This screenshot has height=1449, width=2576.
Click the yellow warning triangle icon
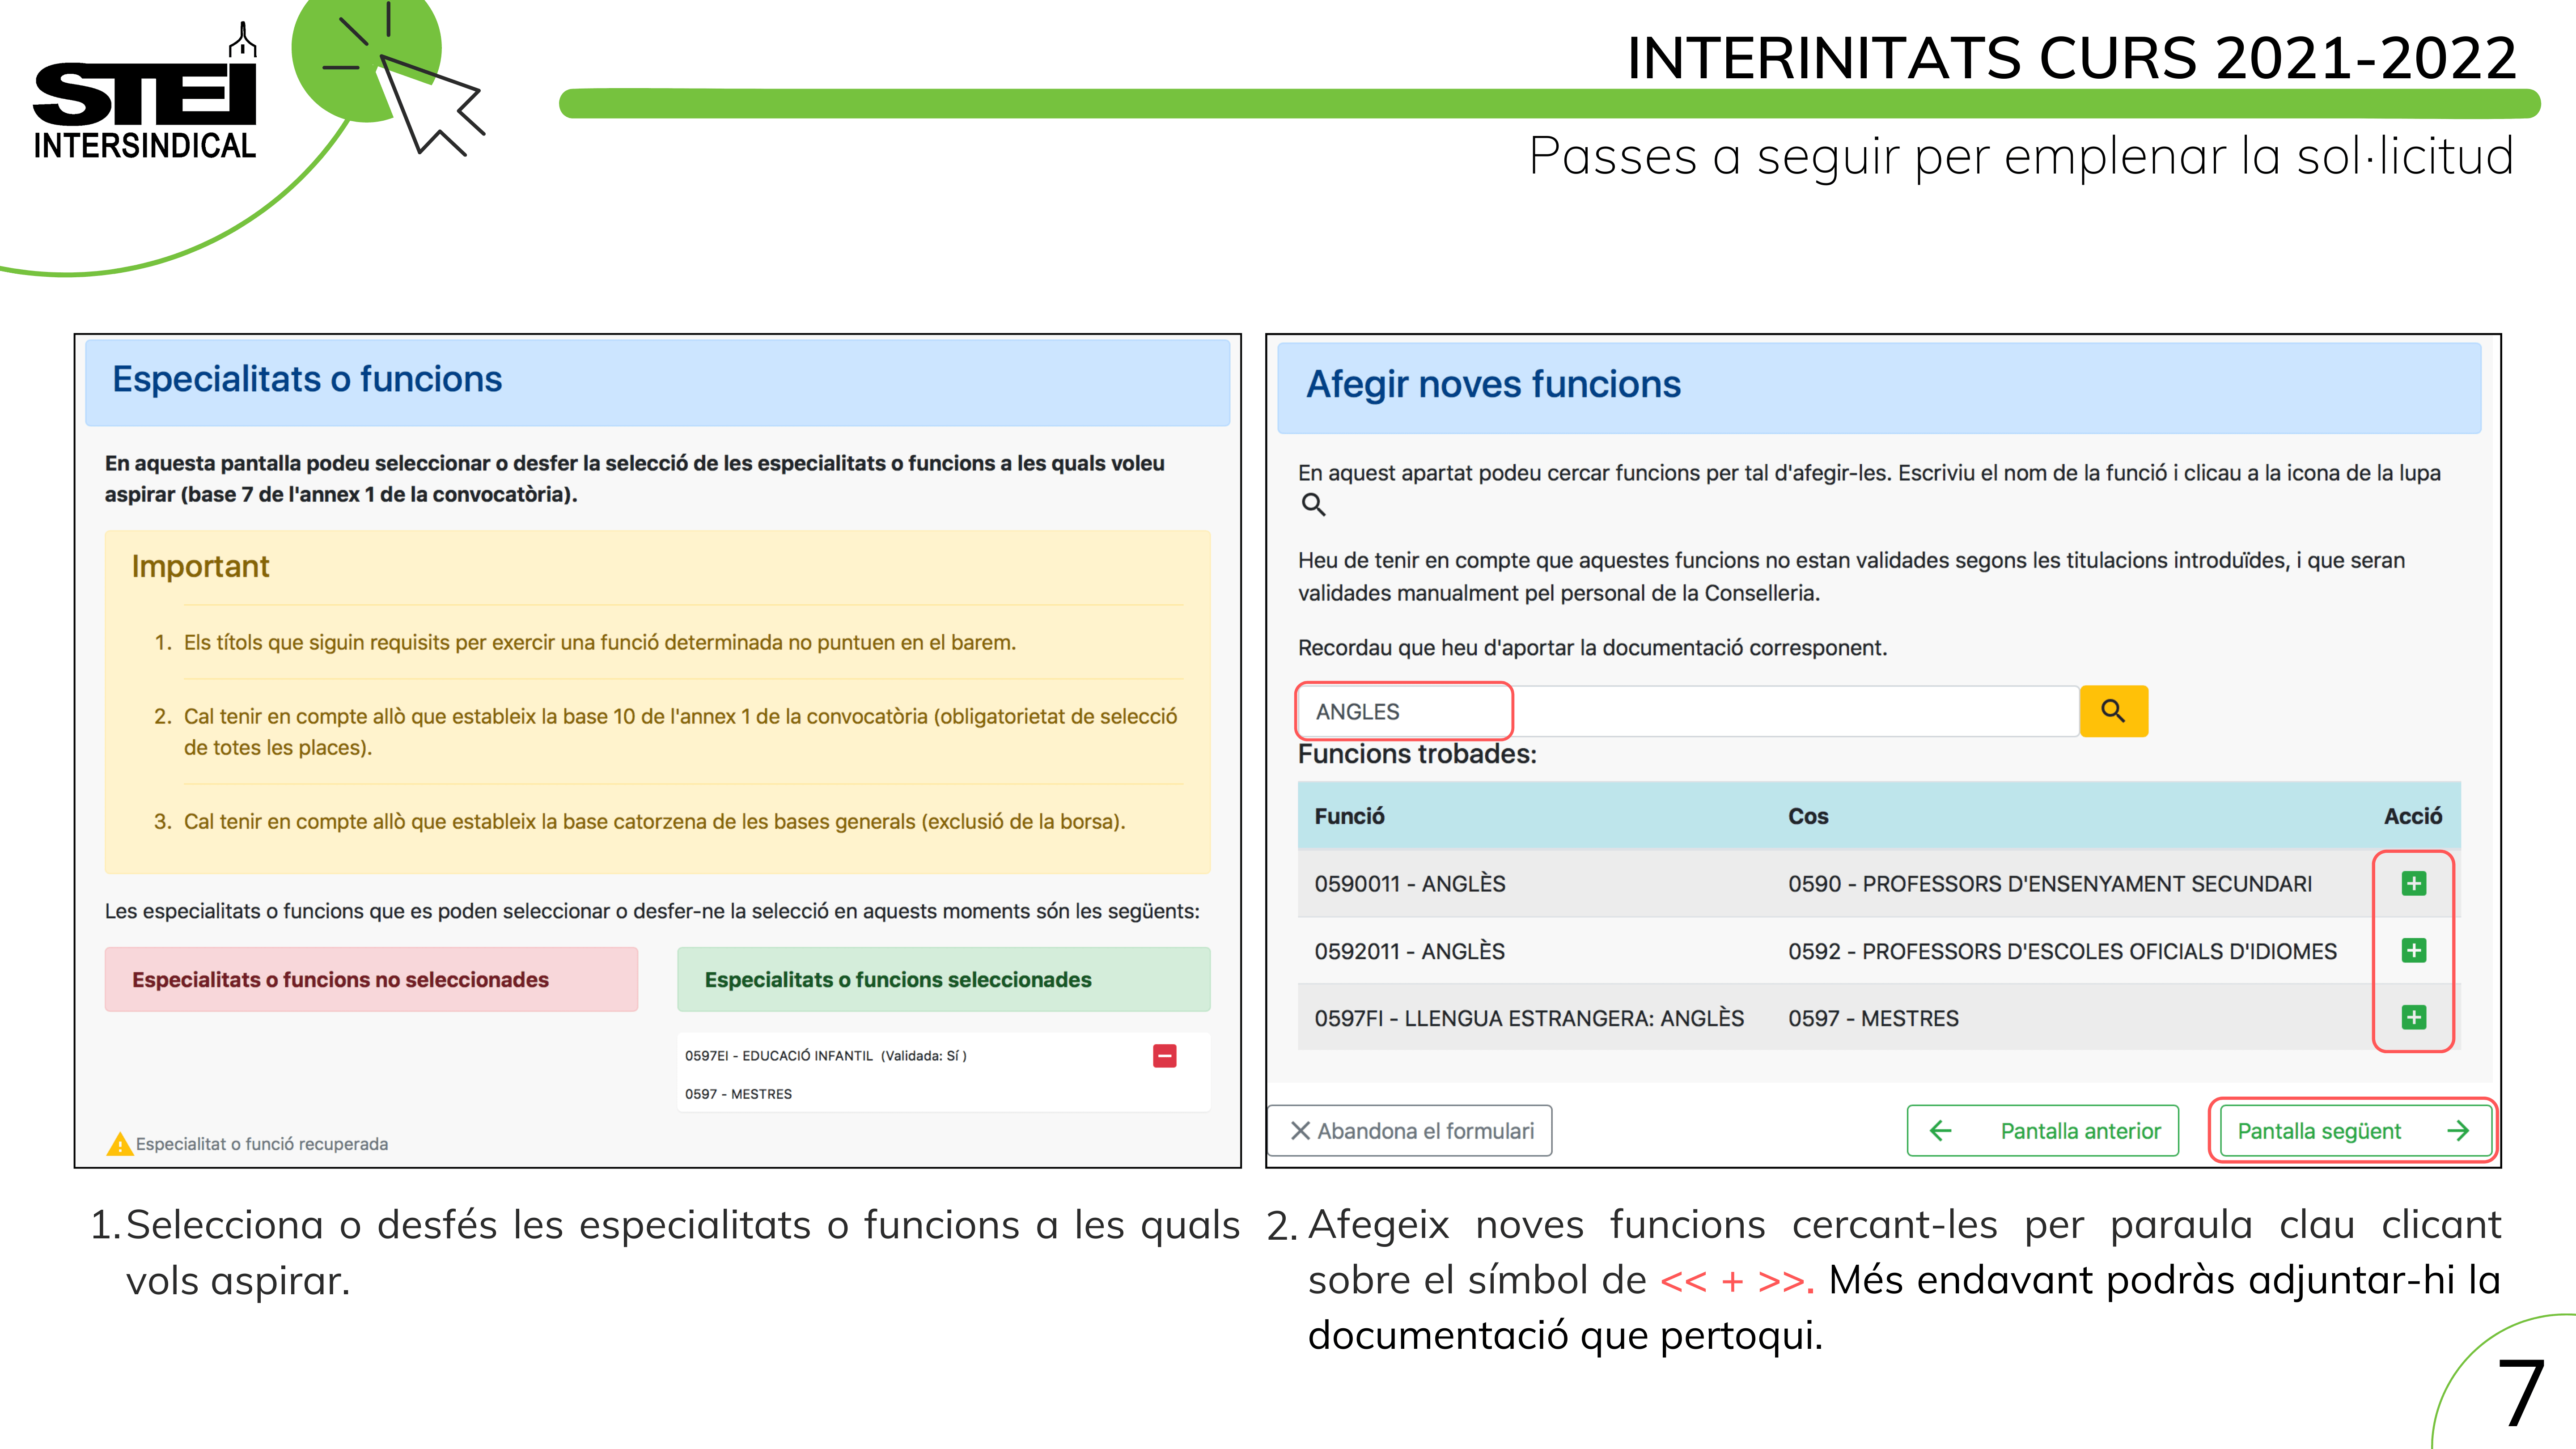[119, 1144]
